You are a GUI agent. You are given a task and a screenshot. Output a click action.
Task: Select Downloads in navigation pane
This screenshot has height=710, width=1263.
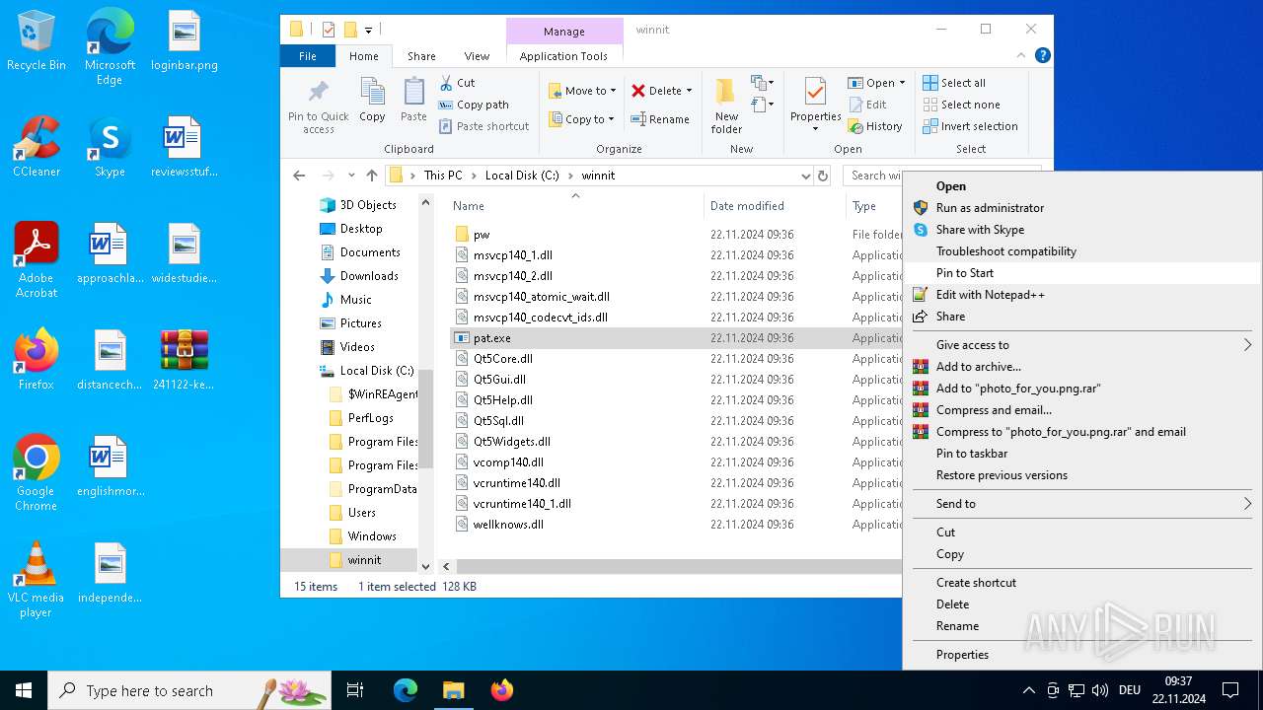358,276
